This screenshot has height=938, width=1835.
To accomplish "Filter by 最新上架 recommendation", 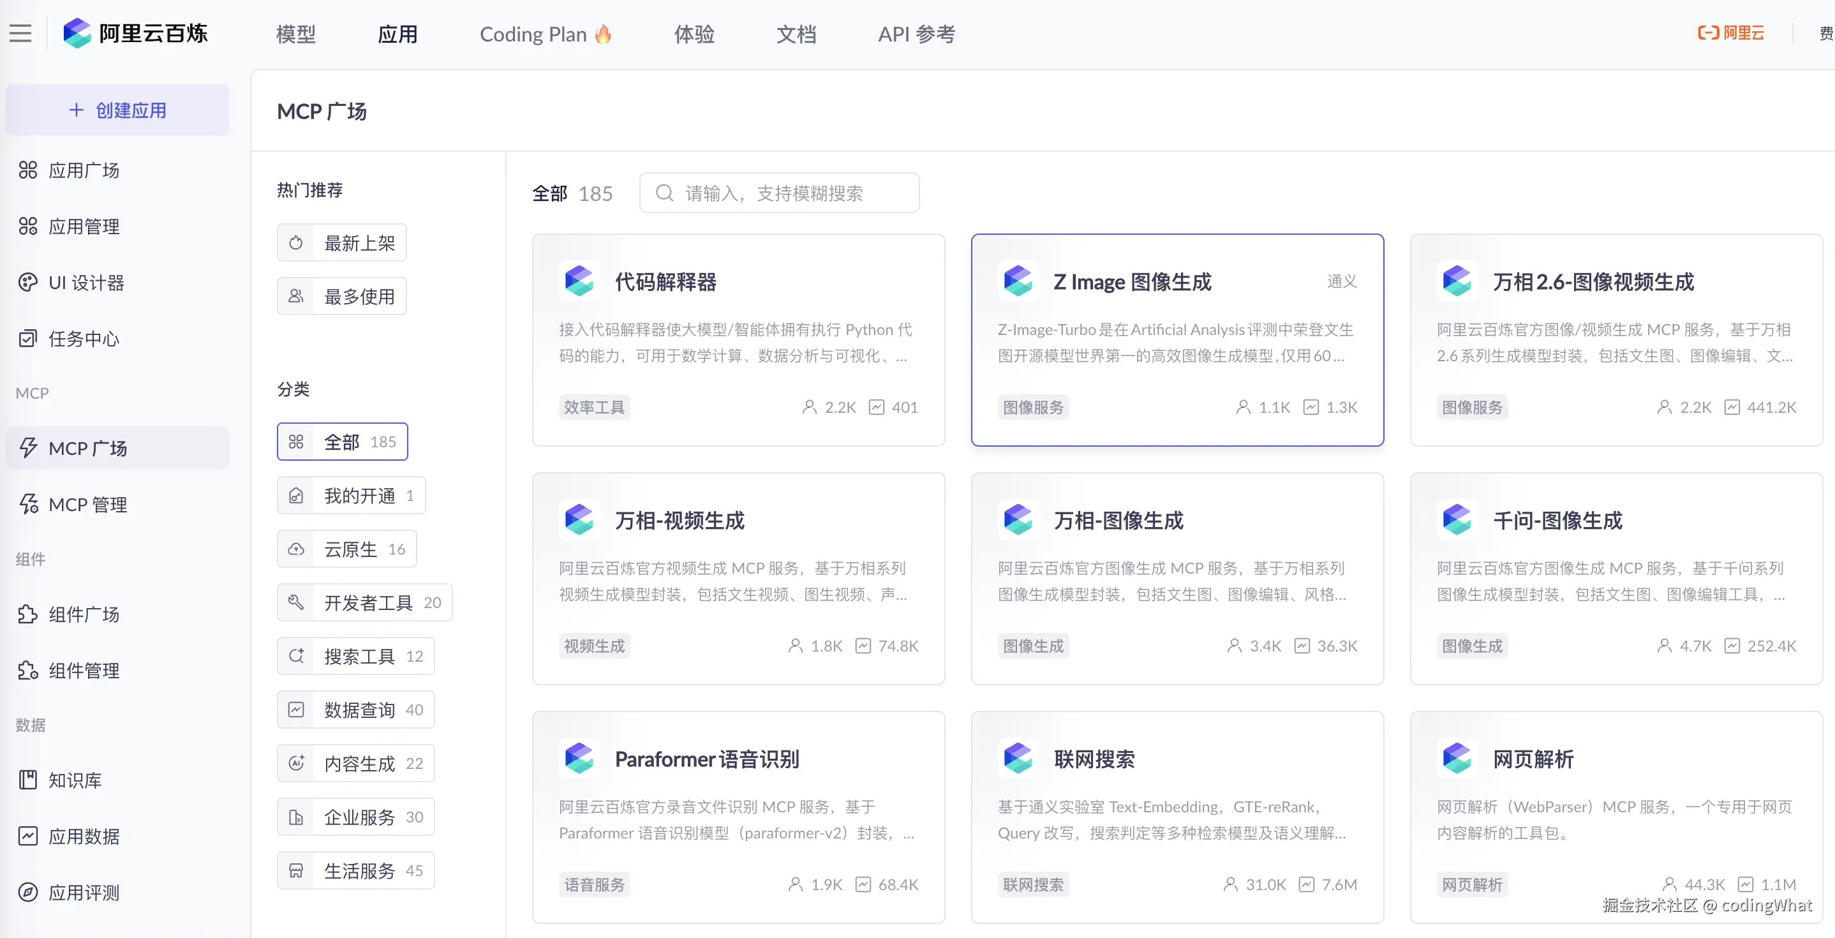I will (342, 243).
